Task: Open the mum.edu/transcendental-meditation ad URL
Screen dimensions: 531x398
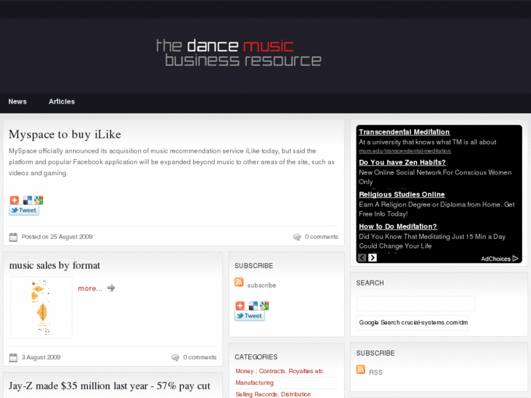Action: tap(405, 150)
